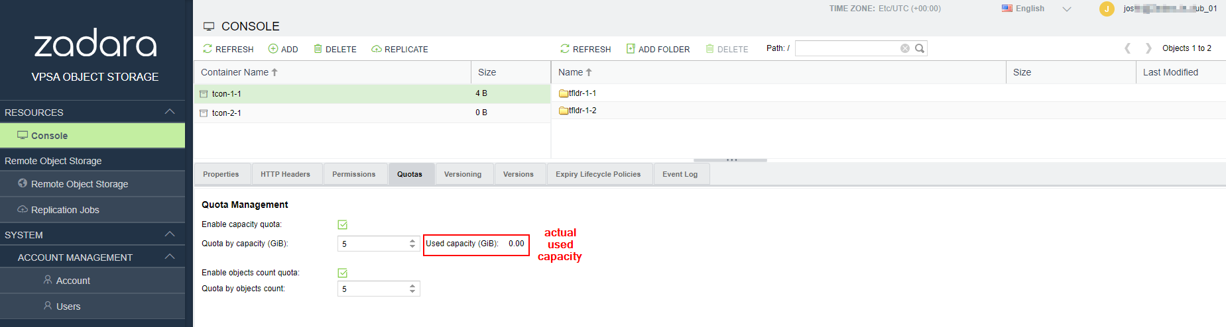Click the objects Refresh icon beside Add Folder
Image resolution: width=1226 pixels, height=327 pixels.
(x=565, y=49)
